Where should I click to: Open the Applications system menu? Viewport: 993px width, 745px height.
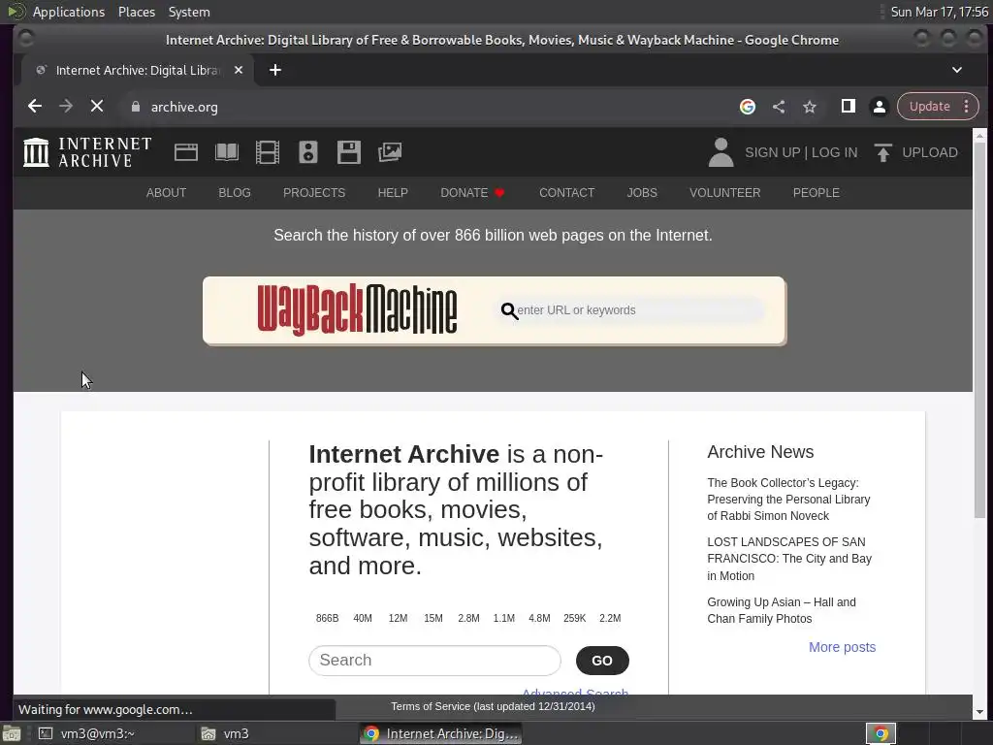click(69, 12)
